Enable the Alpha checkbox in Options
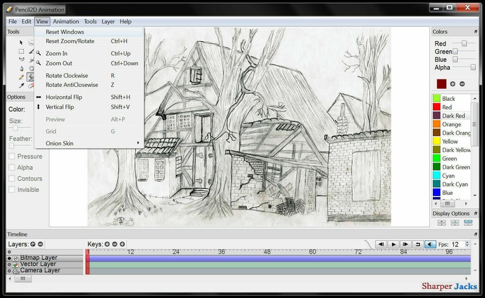 tap(12, 168)
